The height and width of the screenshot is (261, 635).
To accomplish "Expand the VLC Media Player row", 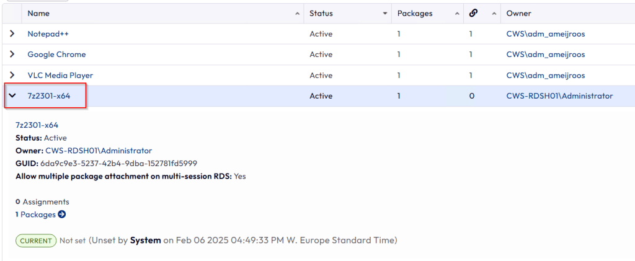I will (12, 75).
